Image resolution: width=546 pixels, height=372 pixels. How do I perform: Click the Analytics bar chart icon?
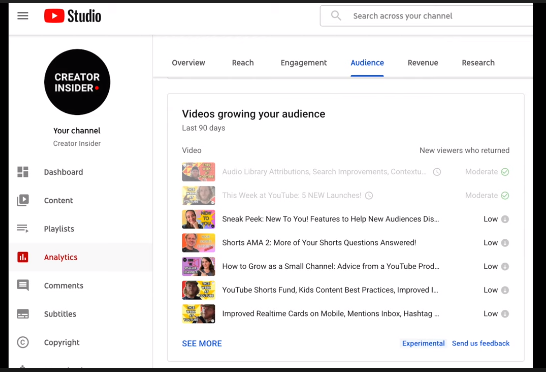pos(23,257)
